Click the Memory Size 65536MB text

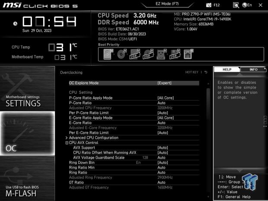point(194,24)
